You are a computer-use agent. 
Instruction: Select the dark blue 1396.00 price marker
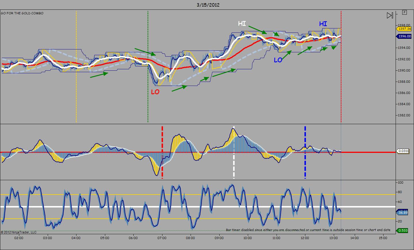pos(404,36)
